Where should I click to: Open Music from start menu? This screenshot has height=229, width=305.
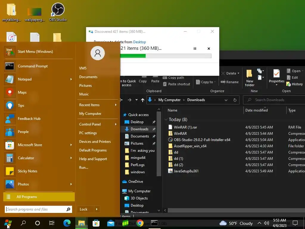(84, 94)
